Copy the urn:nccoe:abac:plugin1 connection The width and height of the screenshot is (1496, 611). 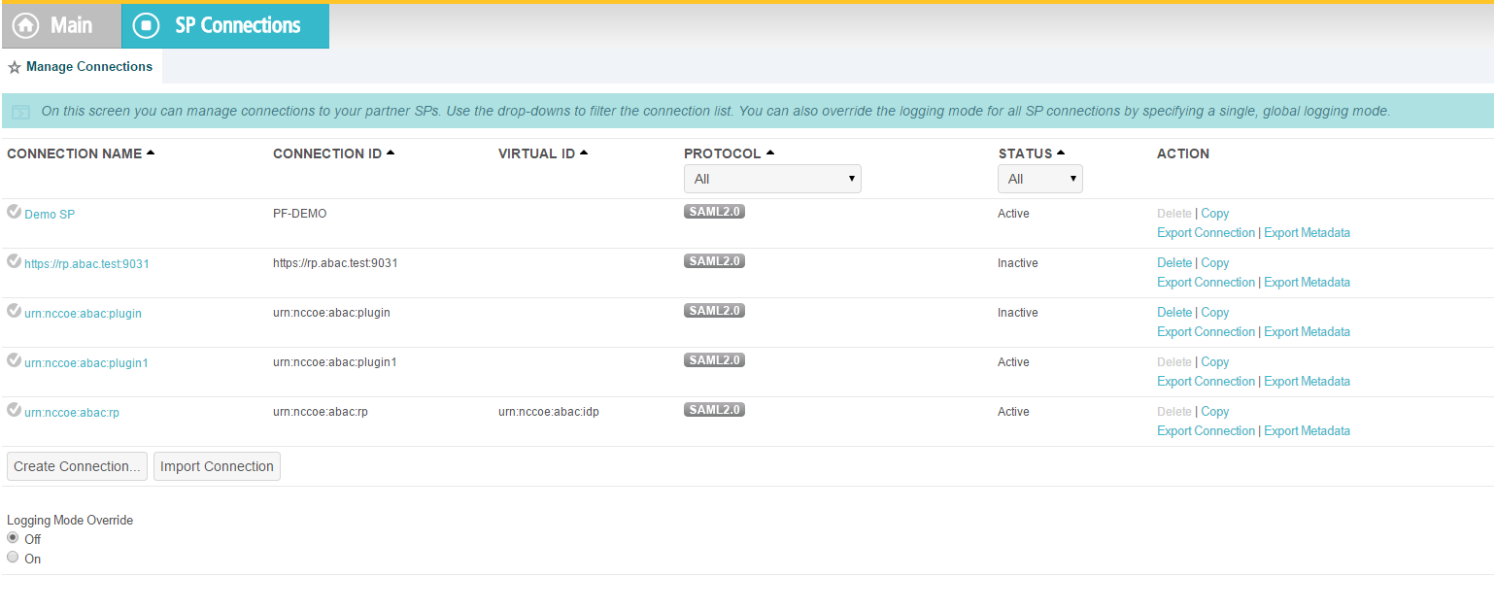(x=1215, y=362)
